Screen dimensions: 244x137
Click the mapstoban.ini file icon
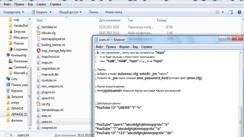click(x=39, y=68)
